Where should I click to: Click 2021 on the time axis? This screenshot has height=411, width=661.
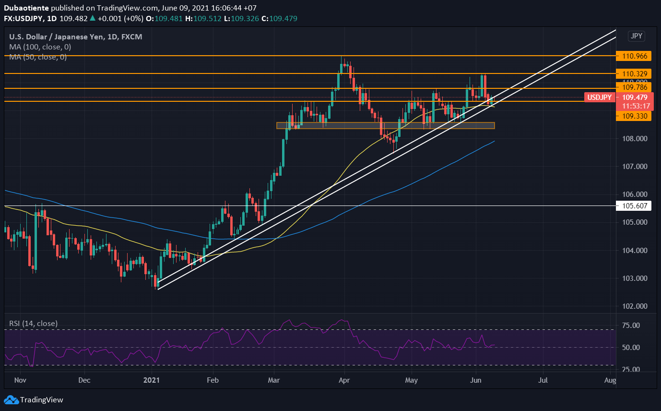152,380
